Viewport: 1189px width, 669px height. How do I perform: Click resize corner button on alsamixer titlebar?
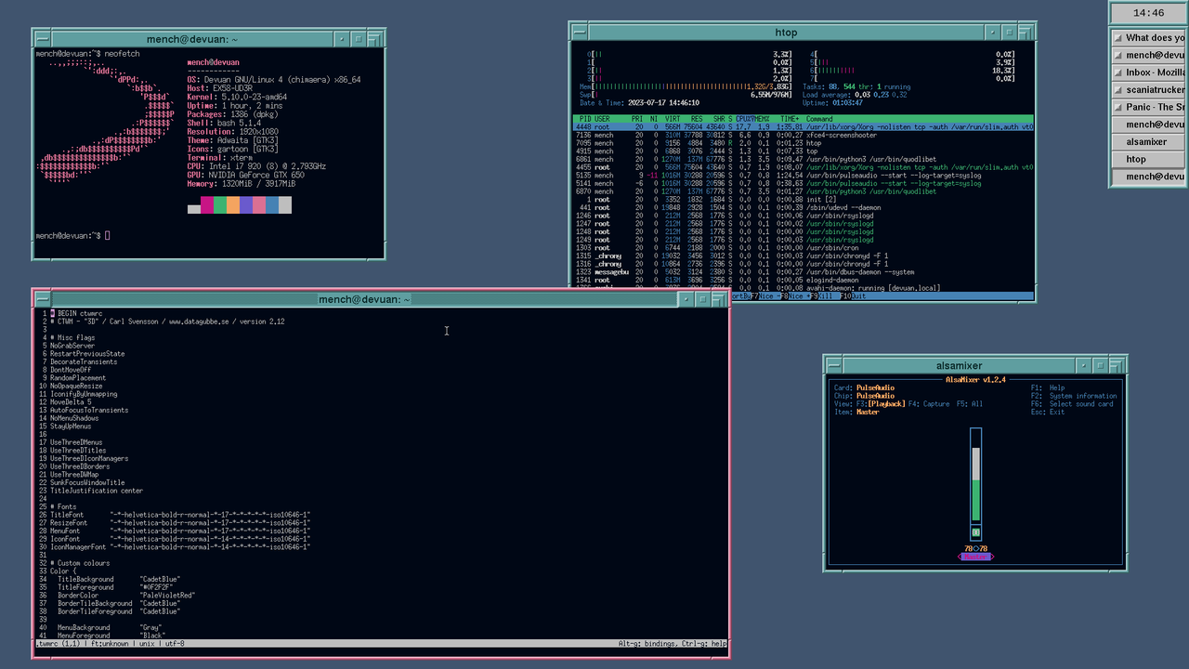[1116, 365]
